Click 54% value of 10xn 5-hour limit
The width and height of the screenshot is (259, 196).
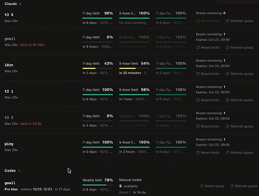tap(145, 63)
